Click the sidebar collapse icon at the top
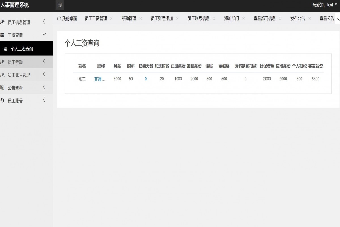The image size is (340, 227). point(59,5)
